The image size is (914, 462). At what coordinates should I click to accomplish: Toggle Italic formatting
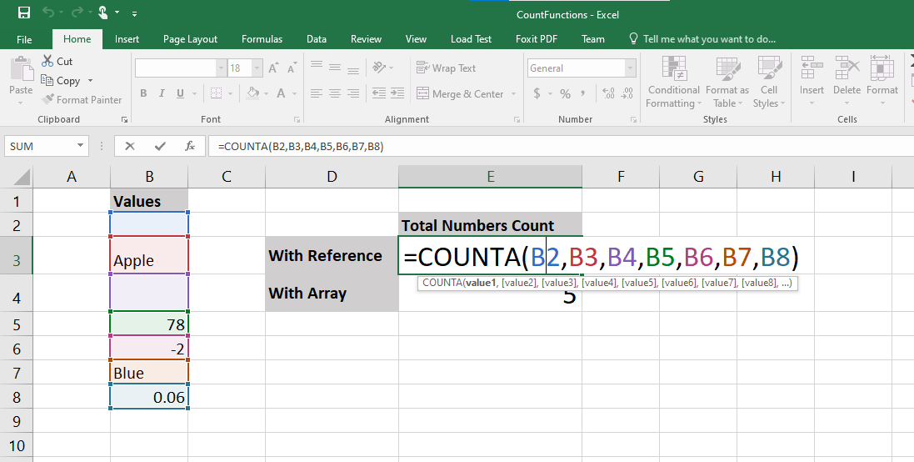click(162, 93)
